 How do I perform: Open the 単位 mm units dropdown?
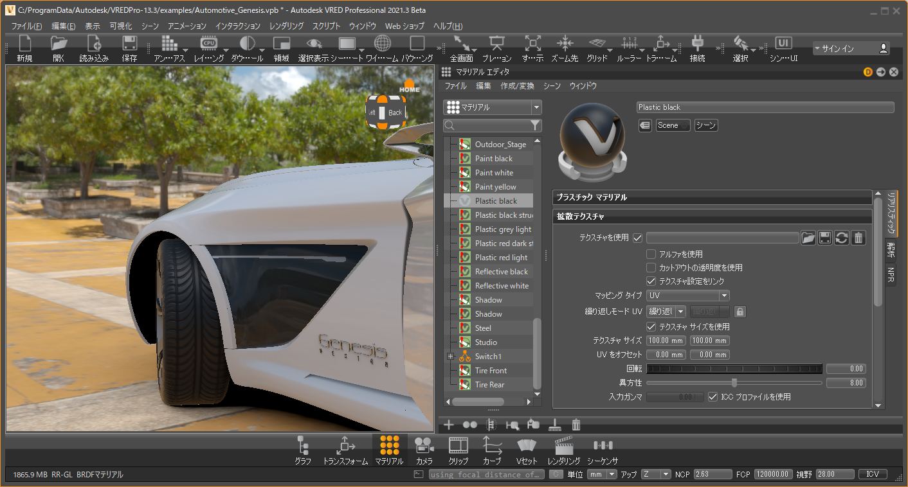(603, 474)
